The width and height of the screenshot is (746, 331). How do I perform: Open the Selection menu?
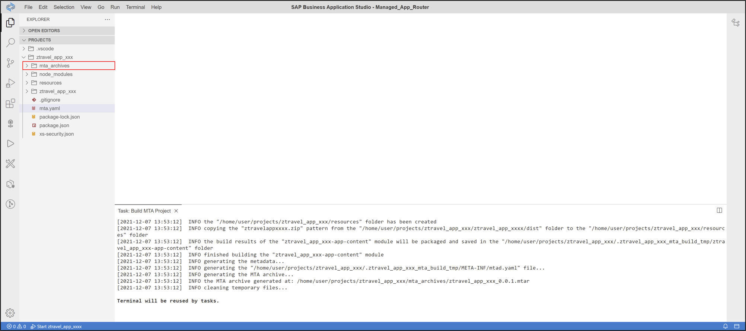[x=64, y=7]
